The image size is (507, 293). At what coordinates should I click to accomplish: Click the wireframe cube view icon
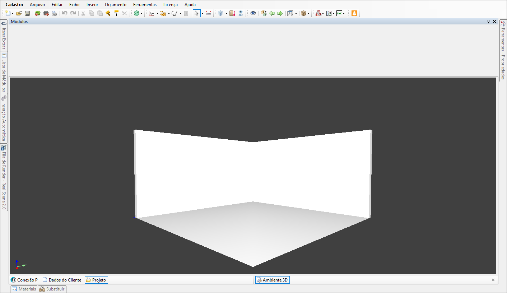pos(290,13)
